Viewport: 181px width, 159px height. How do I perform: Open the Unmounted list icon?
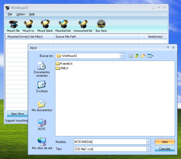[83, 24]
